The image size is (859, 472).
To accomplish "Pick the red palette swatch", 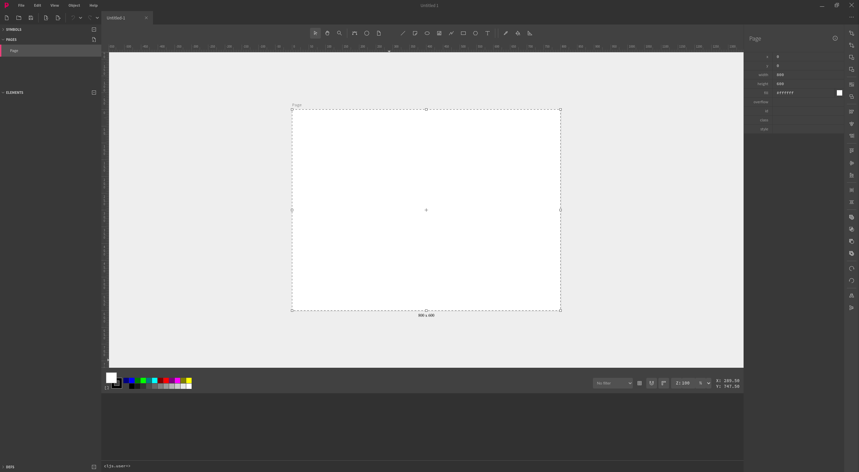I will point(166,380).
